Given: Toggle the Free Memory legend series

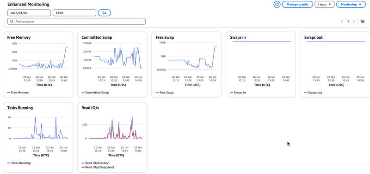Looking at the screenshot, I should pos(18,93).
